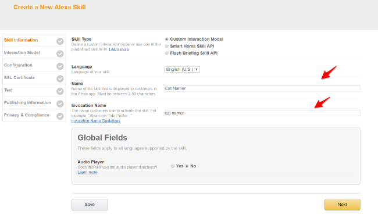Click the checkmark icon beside SSL Certificate
This screenshot has height=218, width=378.
[60, 78]
